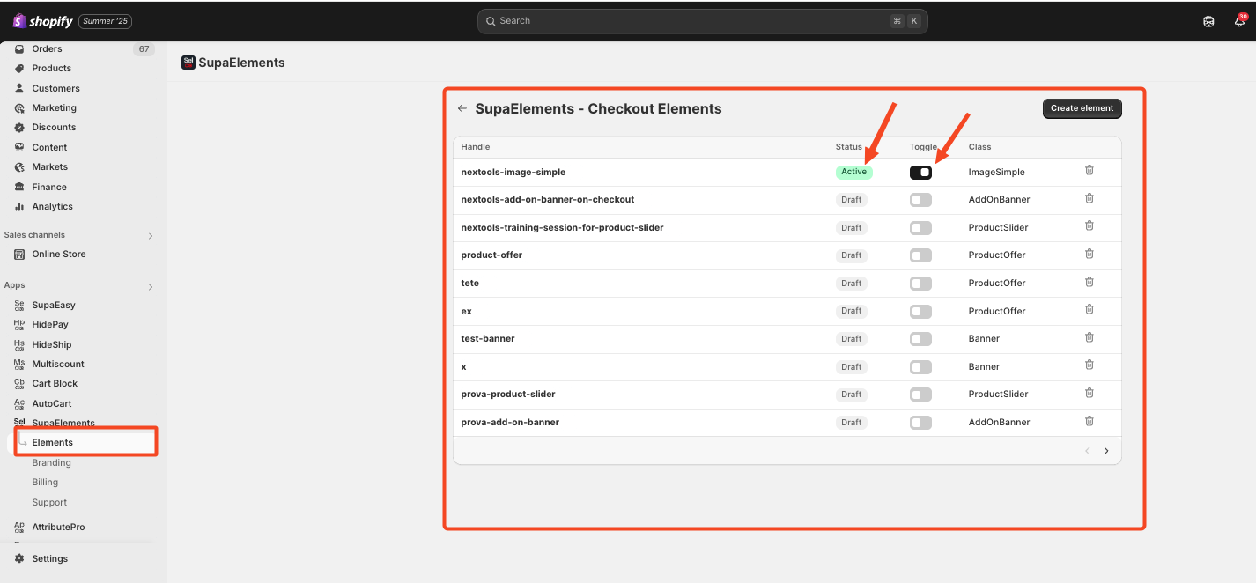The width and height of the screenshot is (1256, 583).
Task: Activate the prova-product-slider toggle
Action: click(920, 395)
